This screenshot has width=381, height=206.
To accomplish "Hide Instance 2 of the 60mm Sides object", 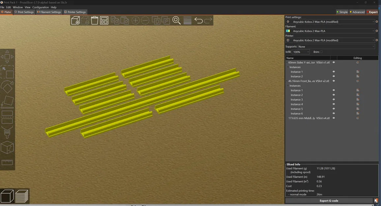I will pos(334,76).
